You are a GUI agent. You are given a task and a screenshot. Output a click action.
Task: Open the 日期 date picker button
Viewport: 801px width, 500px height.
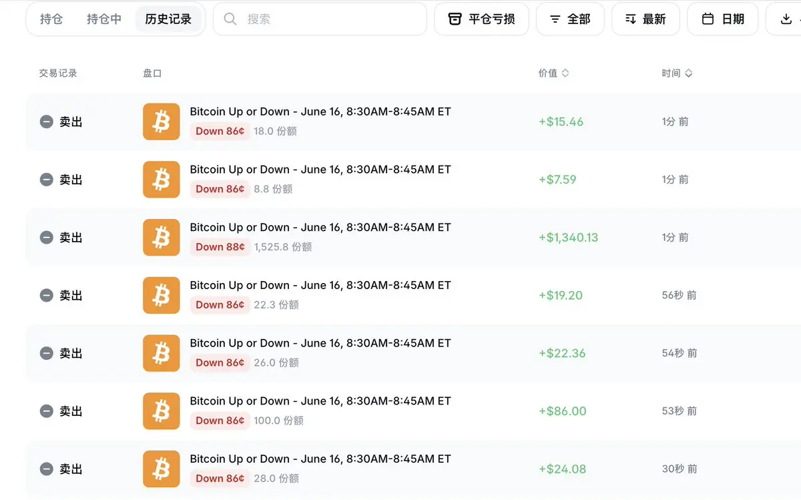pyautogui.click(x=723, y=19)
